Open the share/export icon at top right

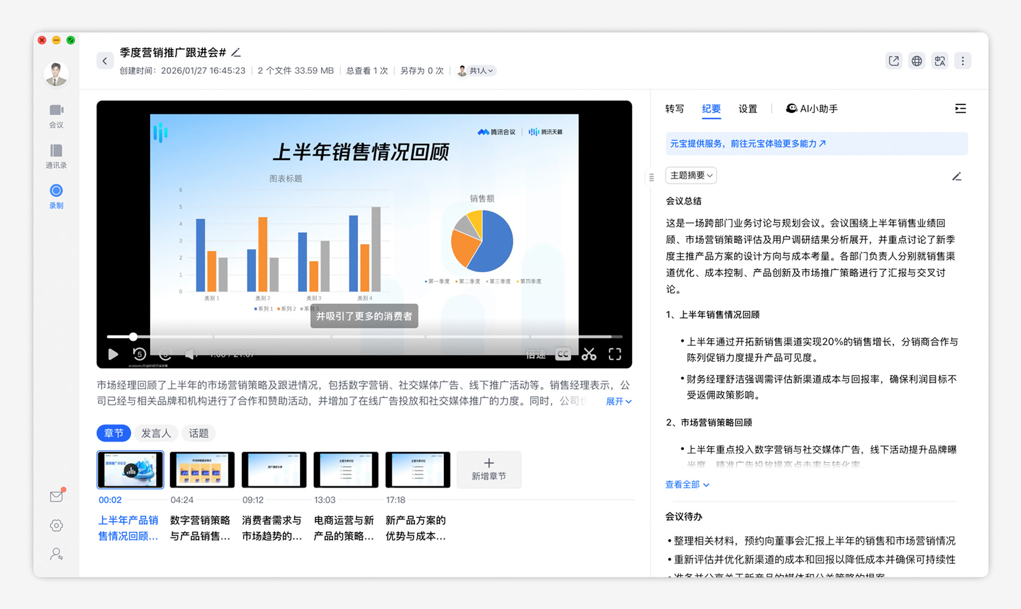[894, 61]
